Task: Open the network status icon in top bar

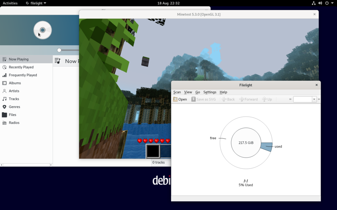Action: click(314, 3)
